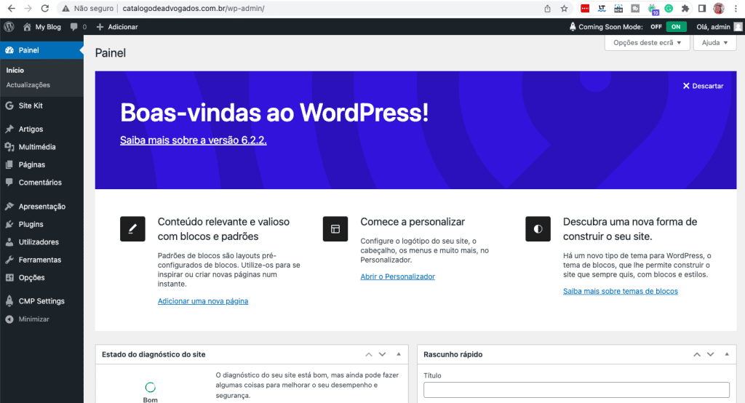Move Estado do diagnóstico panel up
Viewport: 745px width, 403px height.
pyautogui.click(x=369, y=354)
